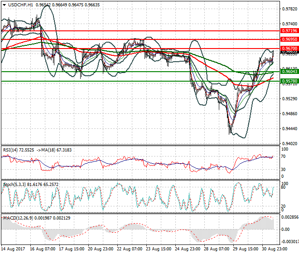Screen dimensions: 299x254
Task: Click the 14 Aug 2017 date label
Action: [13, 249]
